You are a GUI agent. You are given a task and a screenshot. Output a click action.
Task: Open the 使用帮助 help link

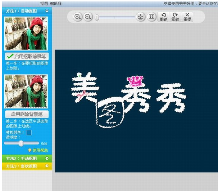(x=40, y=150)
